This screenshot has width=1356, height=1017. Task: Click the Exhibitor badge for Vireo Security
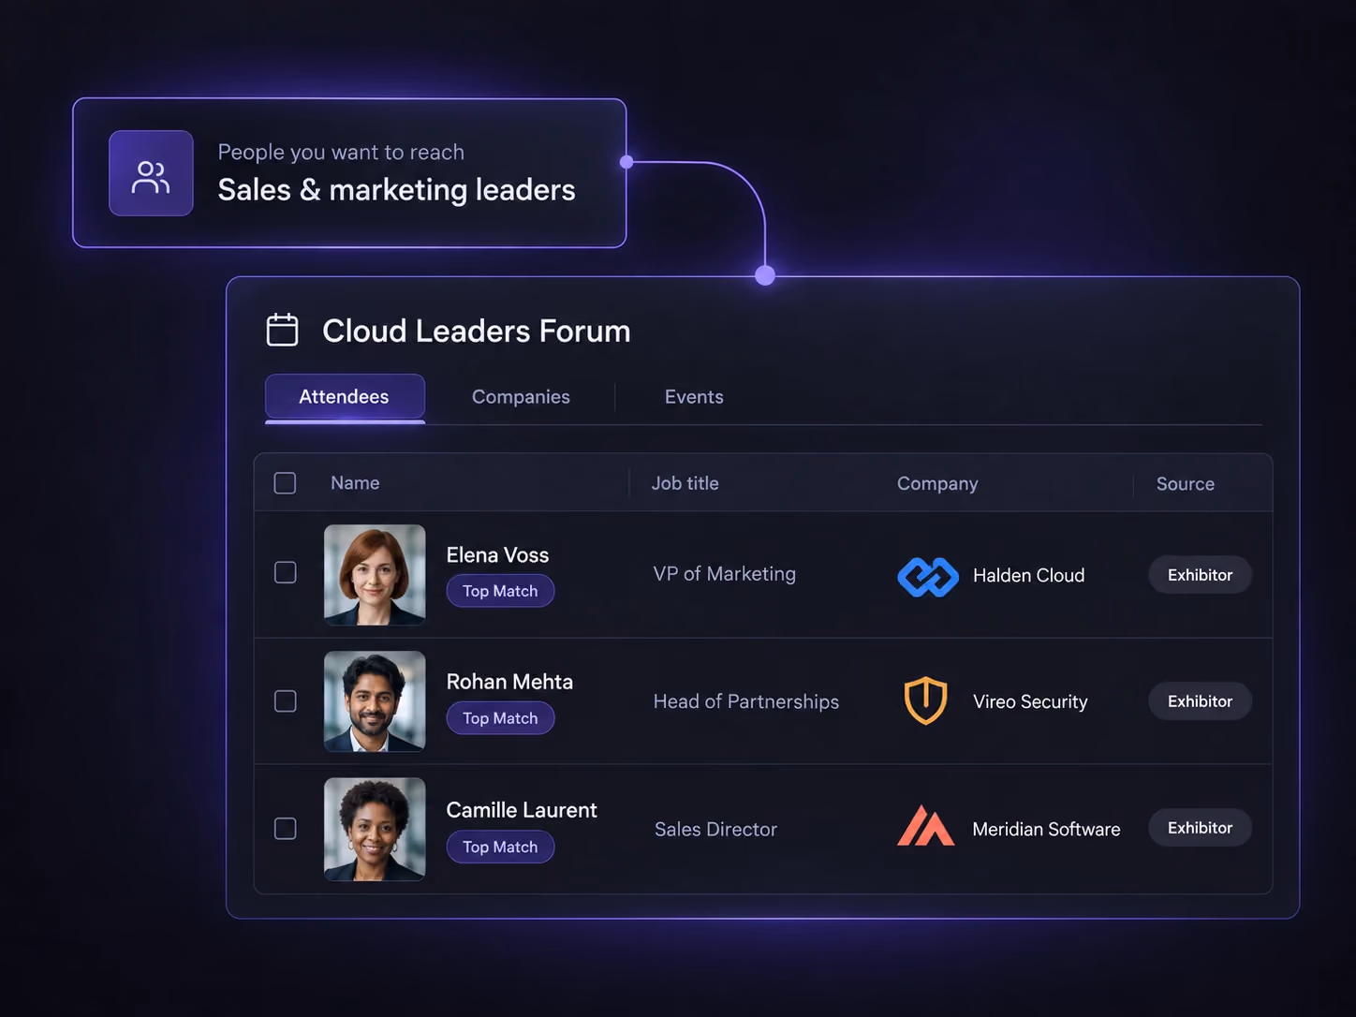pos(1200,701)
